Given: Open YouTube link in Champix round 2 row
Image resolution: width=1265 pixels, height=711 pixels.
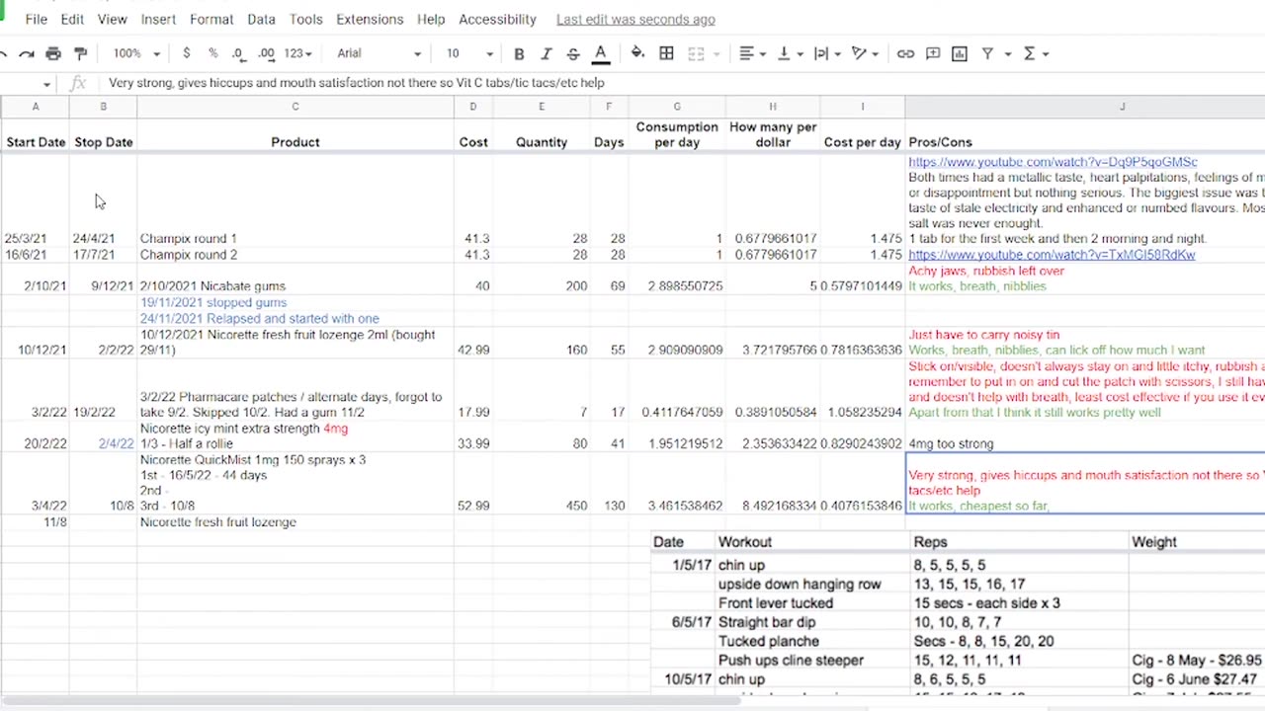Looking at the screenshot, I should point(1052,255).
